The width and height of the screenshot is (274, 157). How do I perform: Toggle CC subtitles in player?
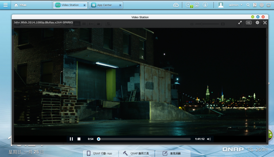point(249,23)
